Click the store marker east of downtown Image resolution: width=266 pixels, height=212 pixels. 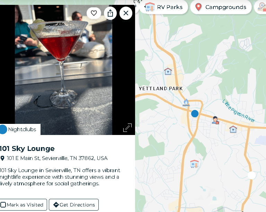(233, 129)
